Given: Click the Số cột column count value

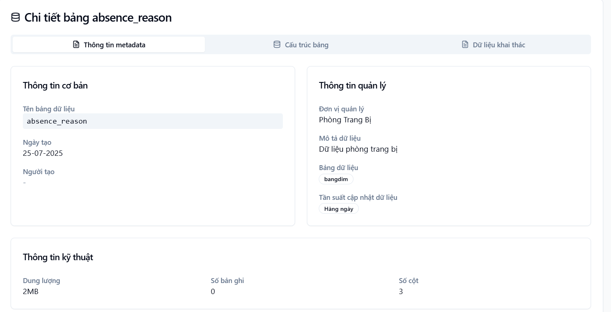Looking at the screenshot, I should point(401,292).
